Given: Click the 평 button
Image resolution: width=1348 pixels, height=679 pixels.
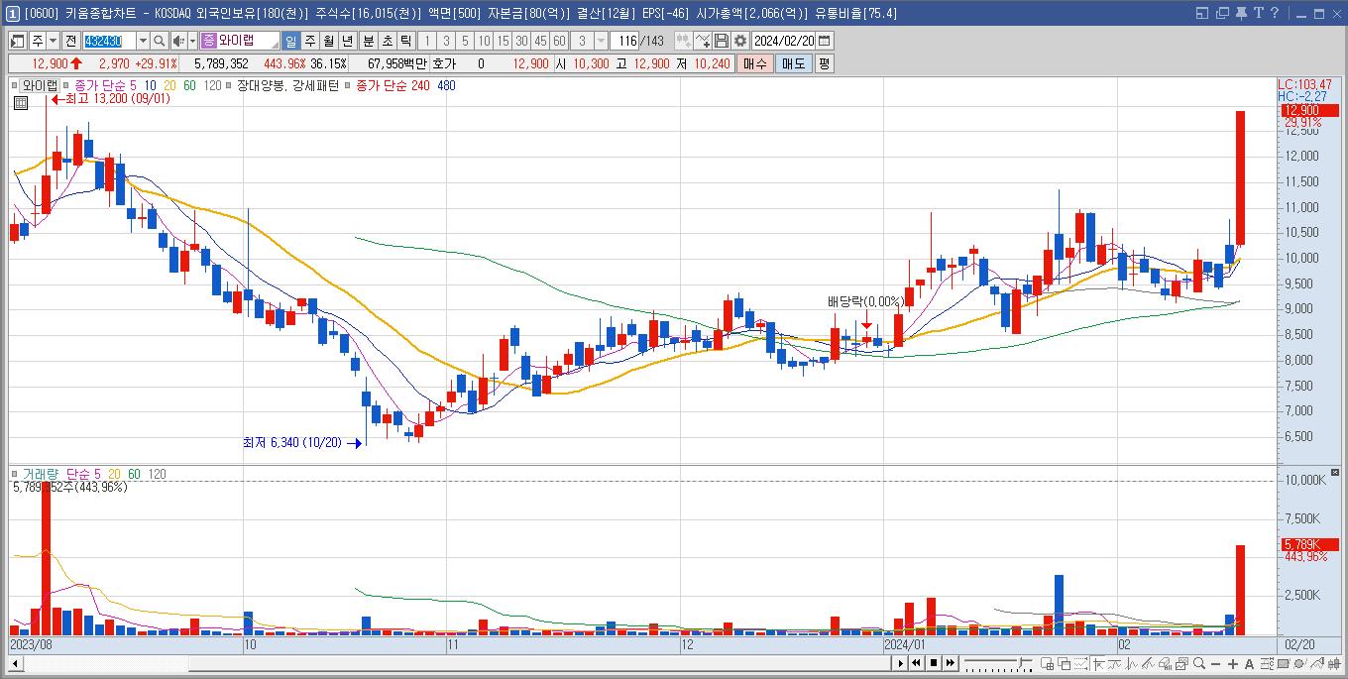Looking at the screenshot, I should tap(825, 63).
